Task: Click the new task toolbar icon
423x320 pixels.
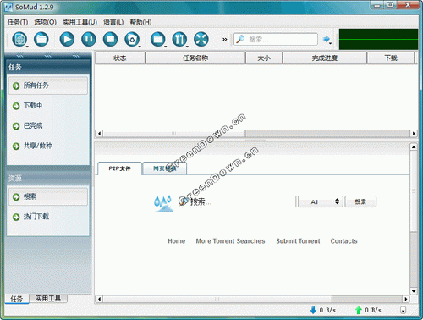Action: coord(19,39)
